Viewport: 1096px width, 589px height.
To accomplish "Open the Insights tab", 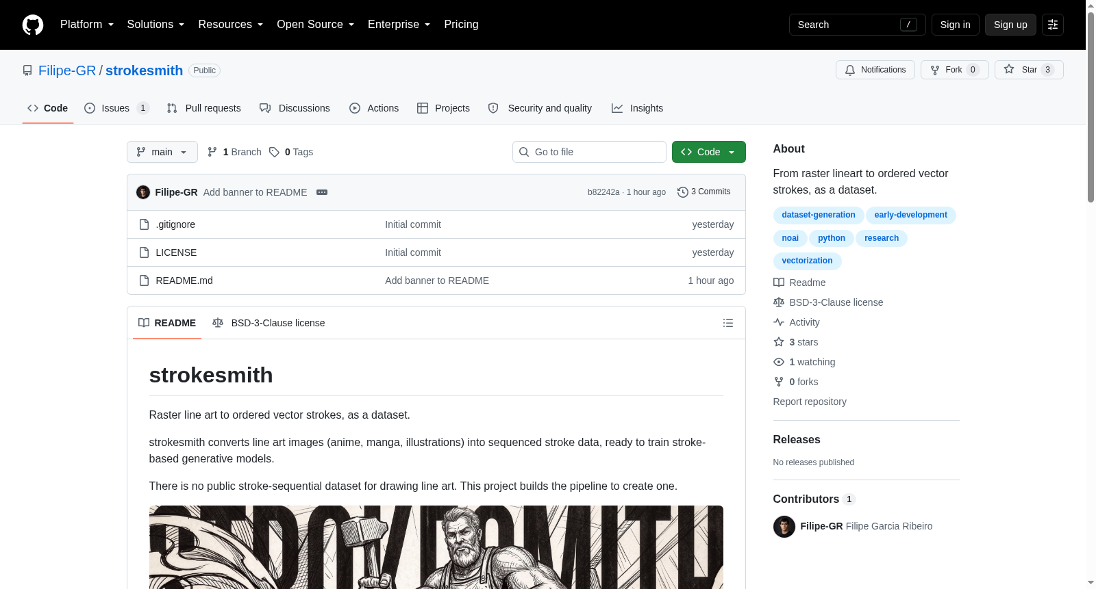I will (x=637, y=108).
